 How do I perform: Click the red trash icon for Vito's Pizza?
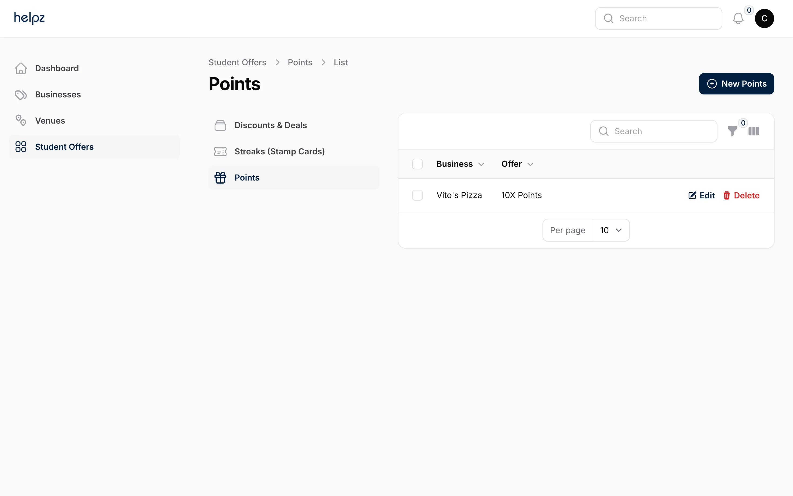[x=726, y=196]
